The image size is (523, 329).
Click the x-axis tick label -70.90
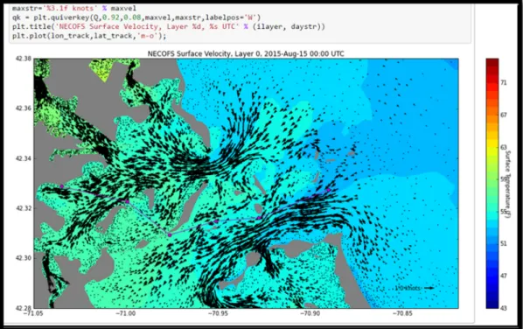point(310,313)
